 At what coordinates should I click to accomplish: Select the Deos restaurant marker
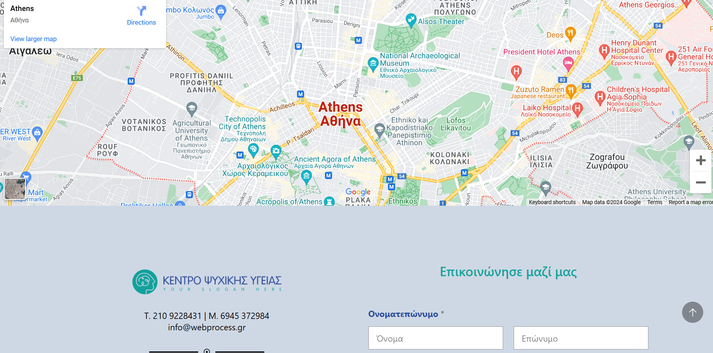pyautogui.click(x=570, y=34)
